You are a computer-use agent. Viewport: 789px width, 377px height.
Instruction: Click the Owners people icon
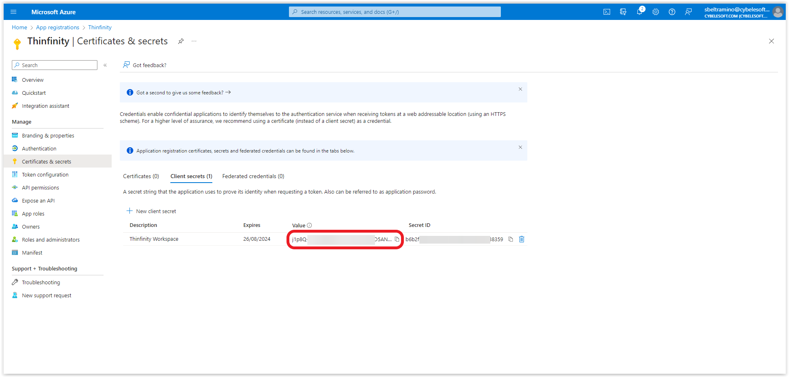coord(15,227)
